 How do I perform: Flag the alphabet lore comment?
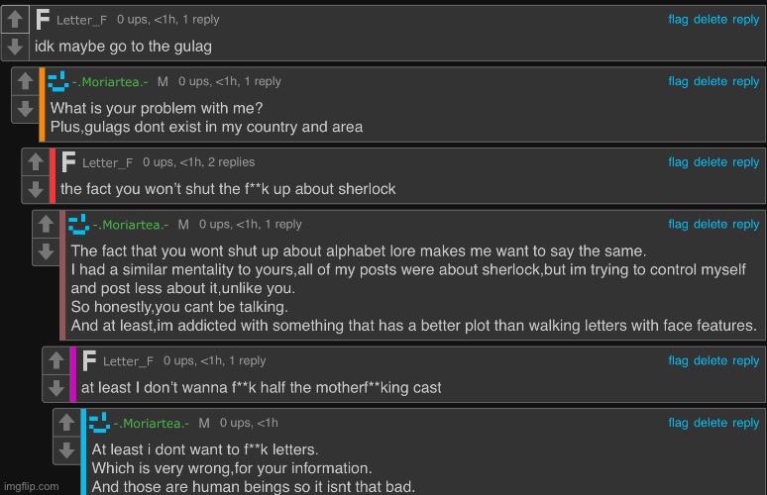point(678,225)
